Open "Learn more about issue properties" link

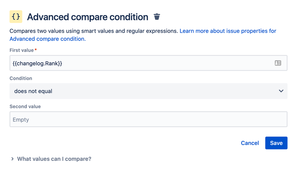228,31
